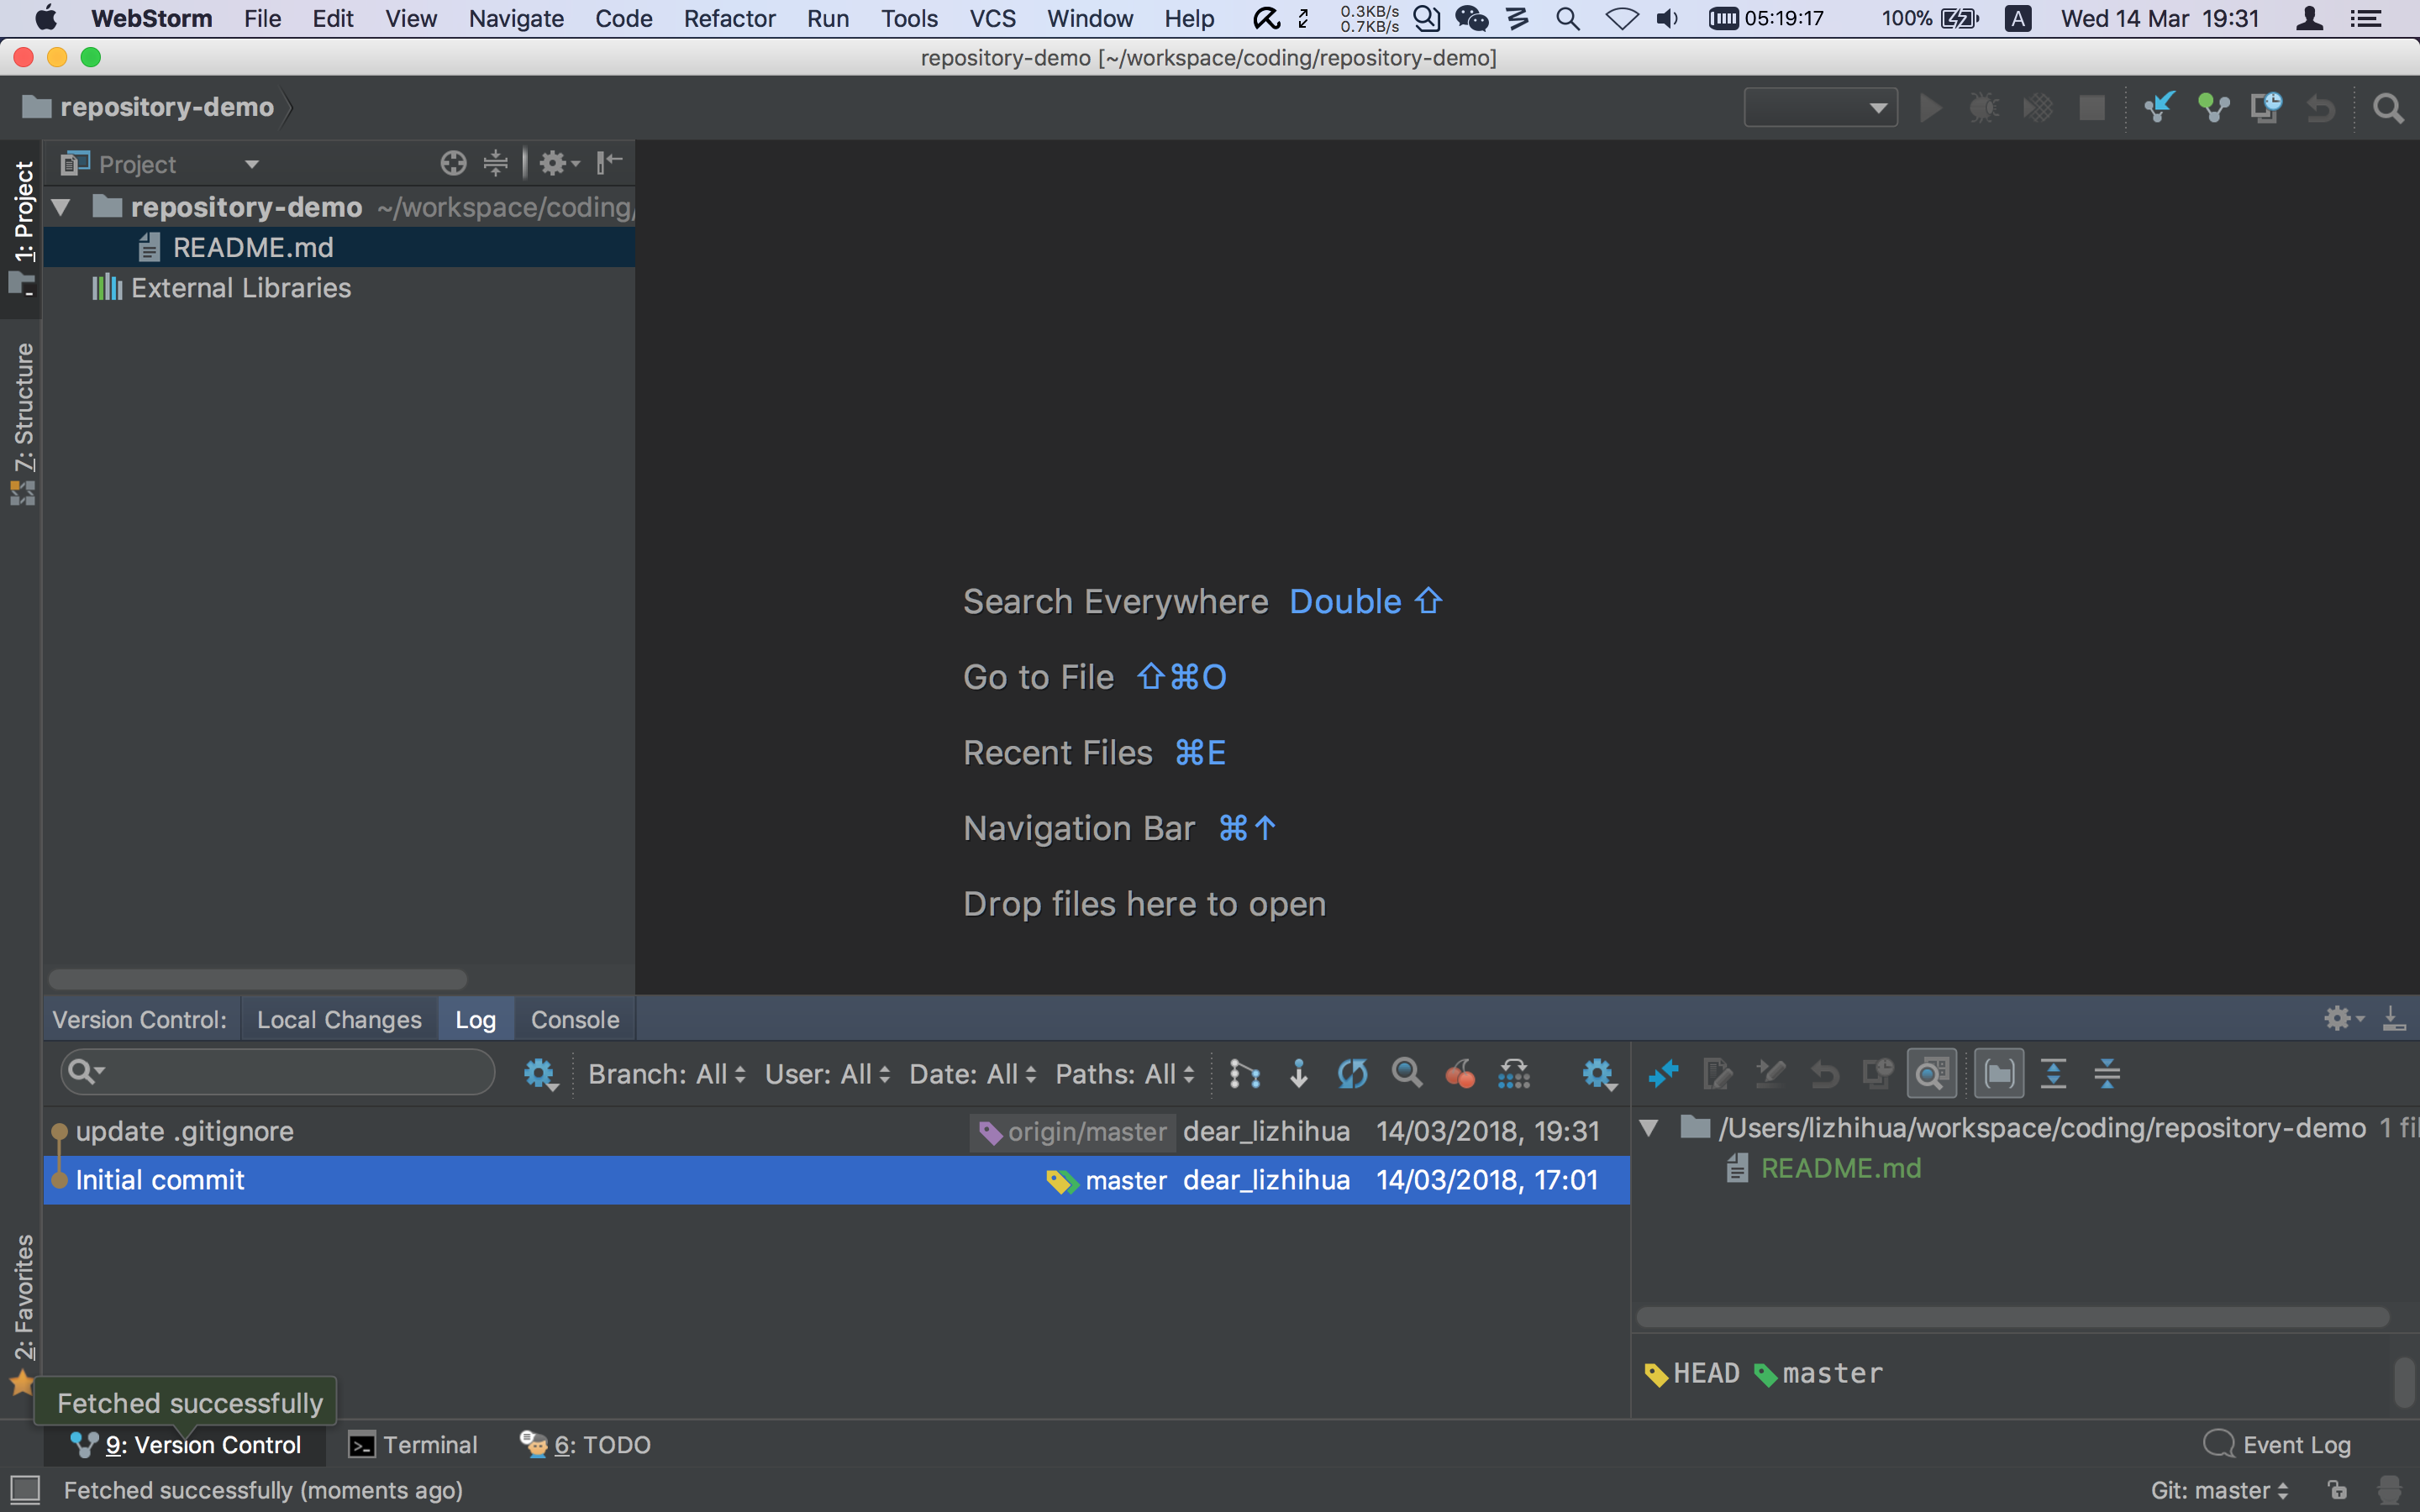Image resolution: width=2420 pixels, height=1512 pixels.
Task: Collapse repository-demo folder in Project tree
Action: (61, 207)
